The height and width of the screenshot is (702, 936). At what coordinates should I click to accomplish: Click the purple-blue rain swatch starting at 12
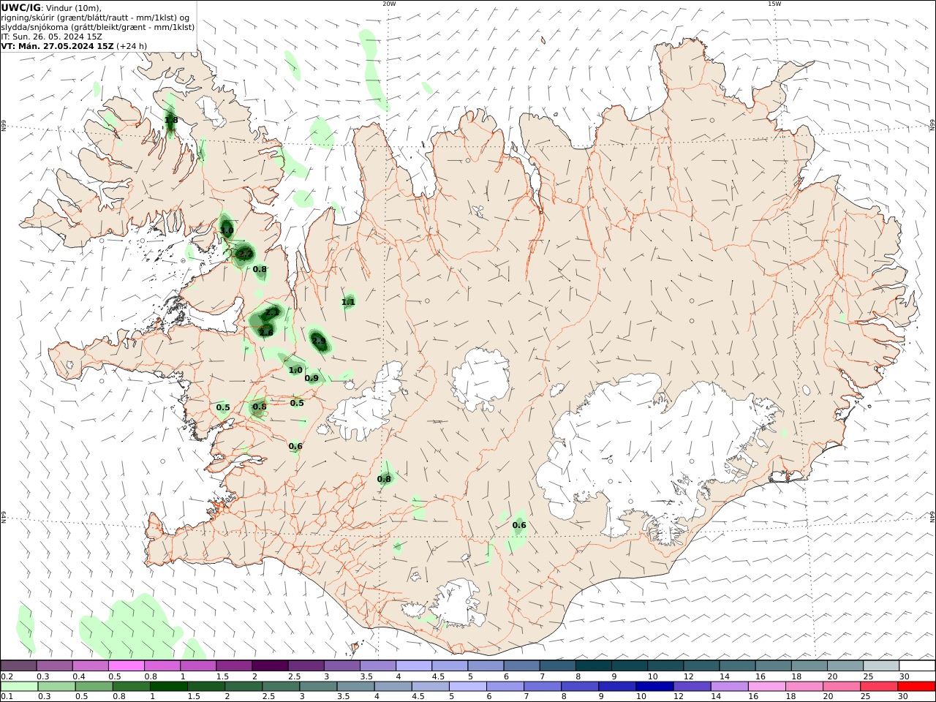click(692, 687)
